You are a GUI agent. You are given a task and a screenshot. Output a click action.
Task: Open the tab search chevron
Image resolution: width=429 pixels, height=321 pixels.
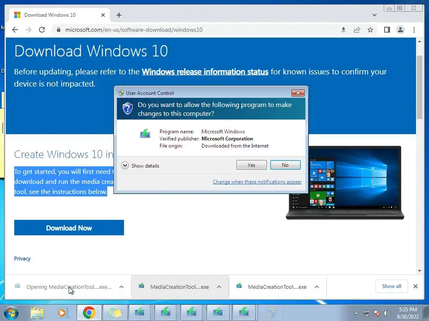pos(374,15)
